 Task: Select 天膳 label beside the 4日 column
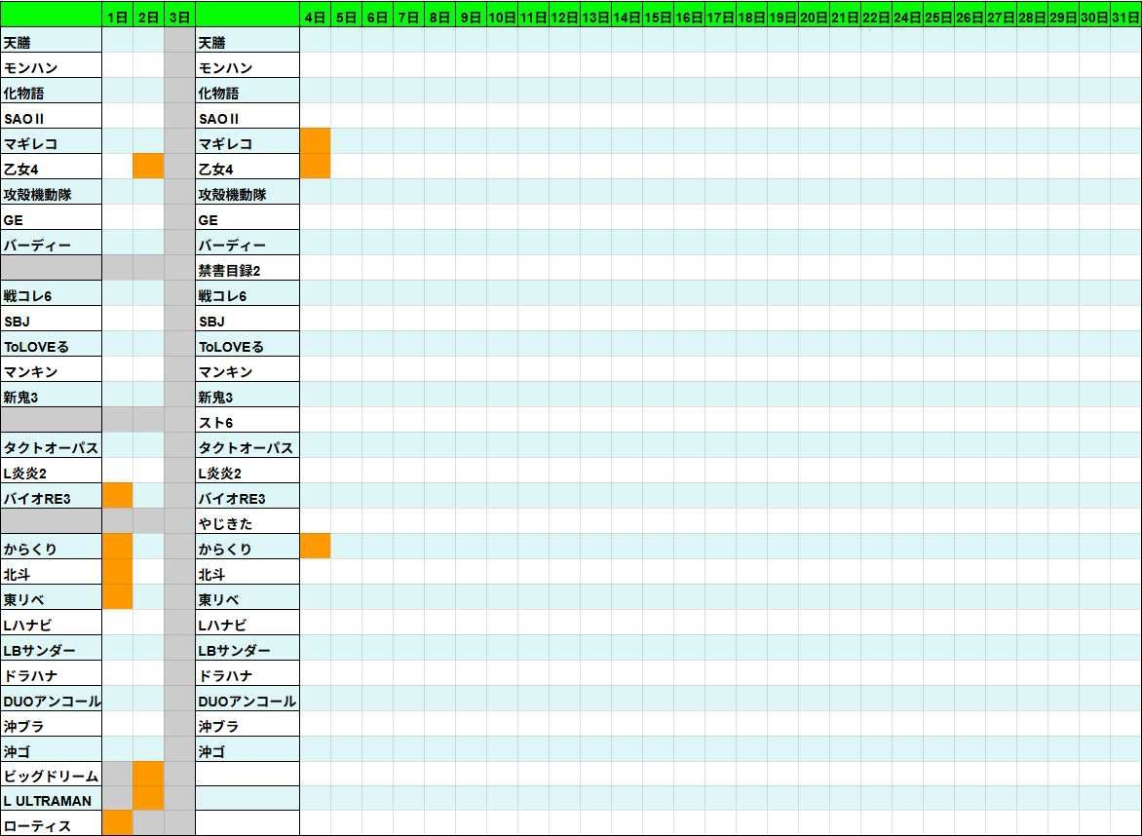(247, 40)
